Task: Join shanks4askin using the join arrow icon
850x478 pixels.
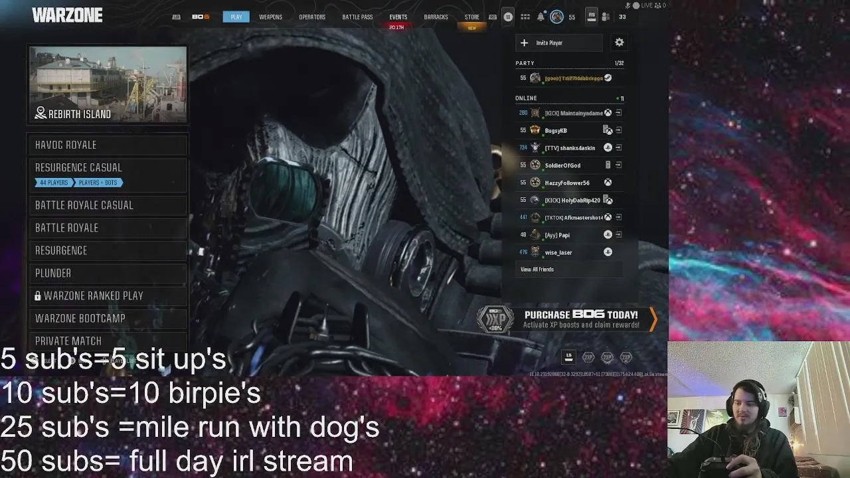Action: click(618, 147)
